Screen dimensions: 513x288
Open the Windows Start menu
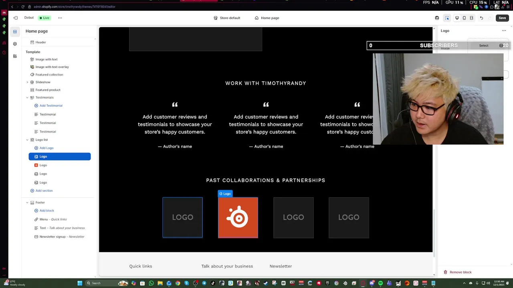[79, 283]
